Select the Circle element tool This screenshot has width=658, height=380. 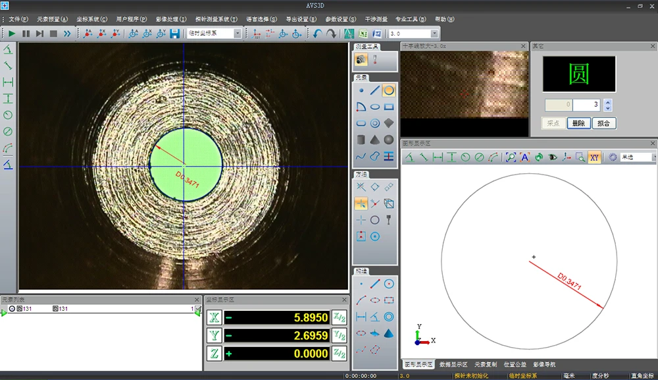pos(389,90)
